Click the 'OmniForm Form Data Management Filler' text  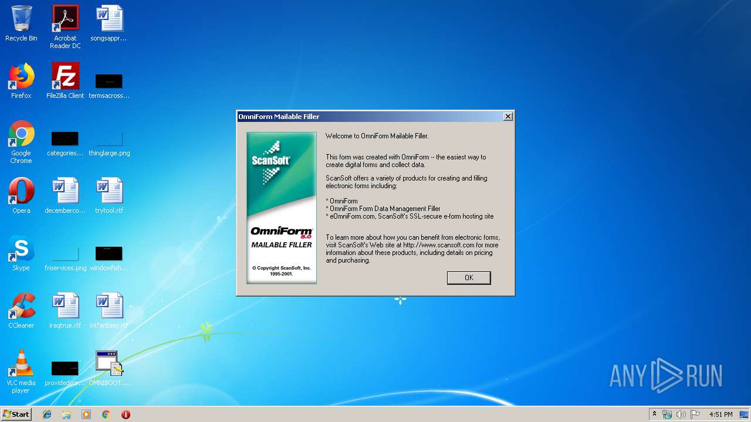click(x=385, y=209)
